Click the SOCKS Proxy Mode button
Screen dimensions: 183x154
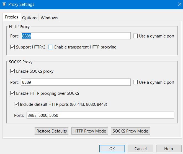(x=130, y=131)
